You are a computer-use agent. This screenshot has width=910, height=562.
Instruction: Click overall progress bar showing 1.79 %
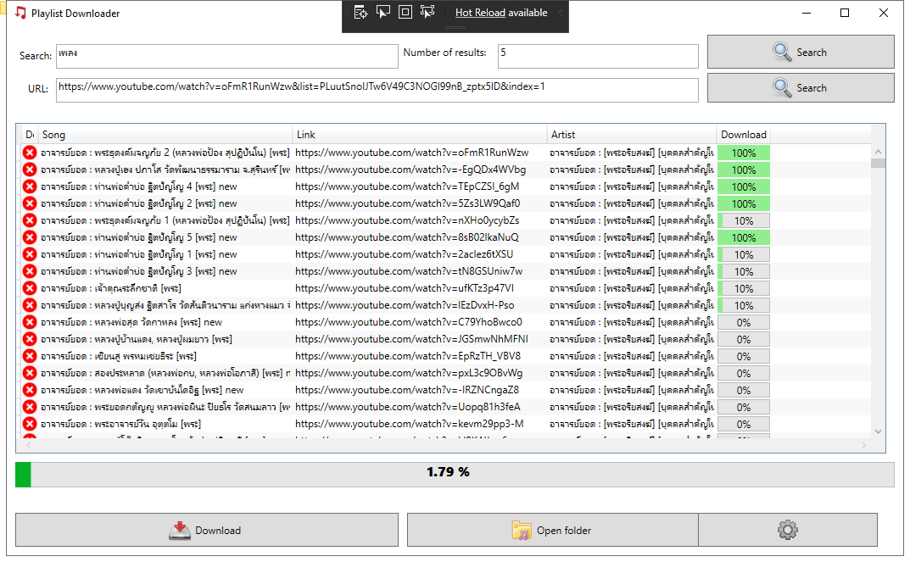tap(455, 475)
